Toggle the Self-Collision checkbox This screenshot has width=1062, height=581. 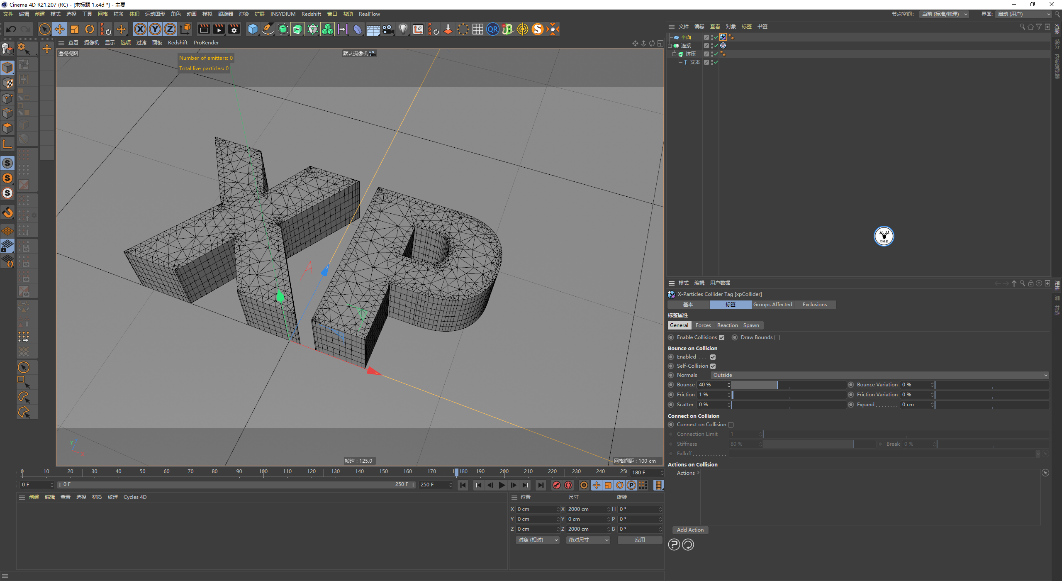coord(713,366)
